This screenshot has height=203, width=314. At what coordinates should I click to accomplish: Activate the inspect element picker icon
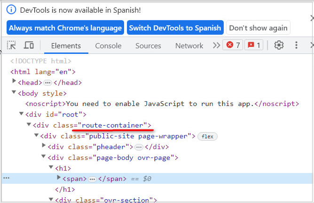point(12,45)
